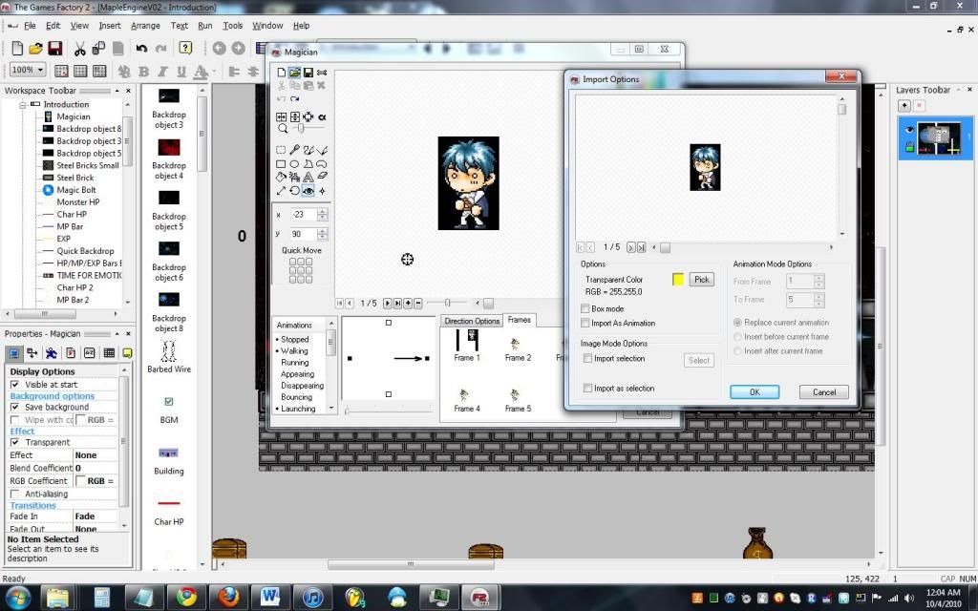Click the yellow transparent color swatch
This screenshot has height=611, width=978.
click(x=678, y=280)
